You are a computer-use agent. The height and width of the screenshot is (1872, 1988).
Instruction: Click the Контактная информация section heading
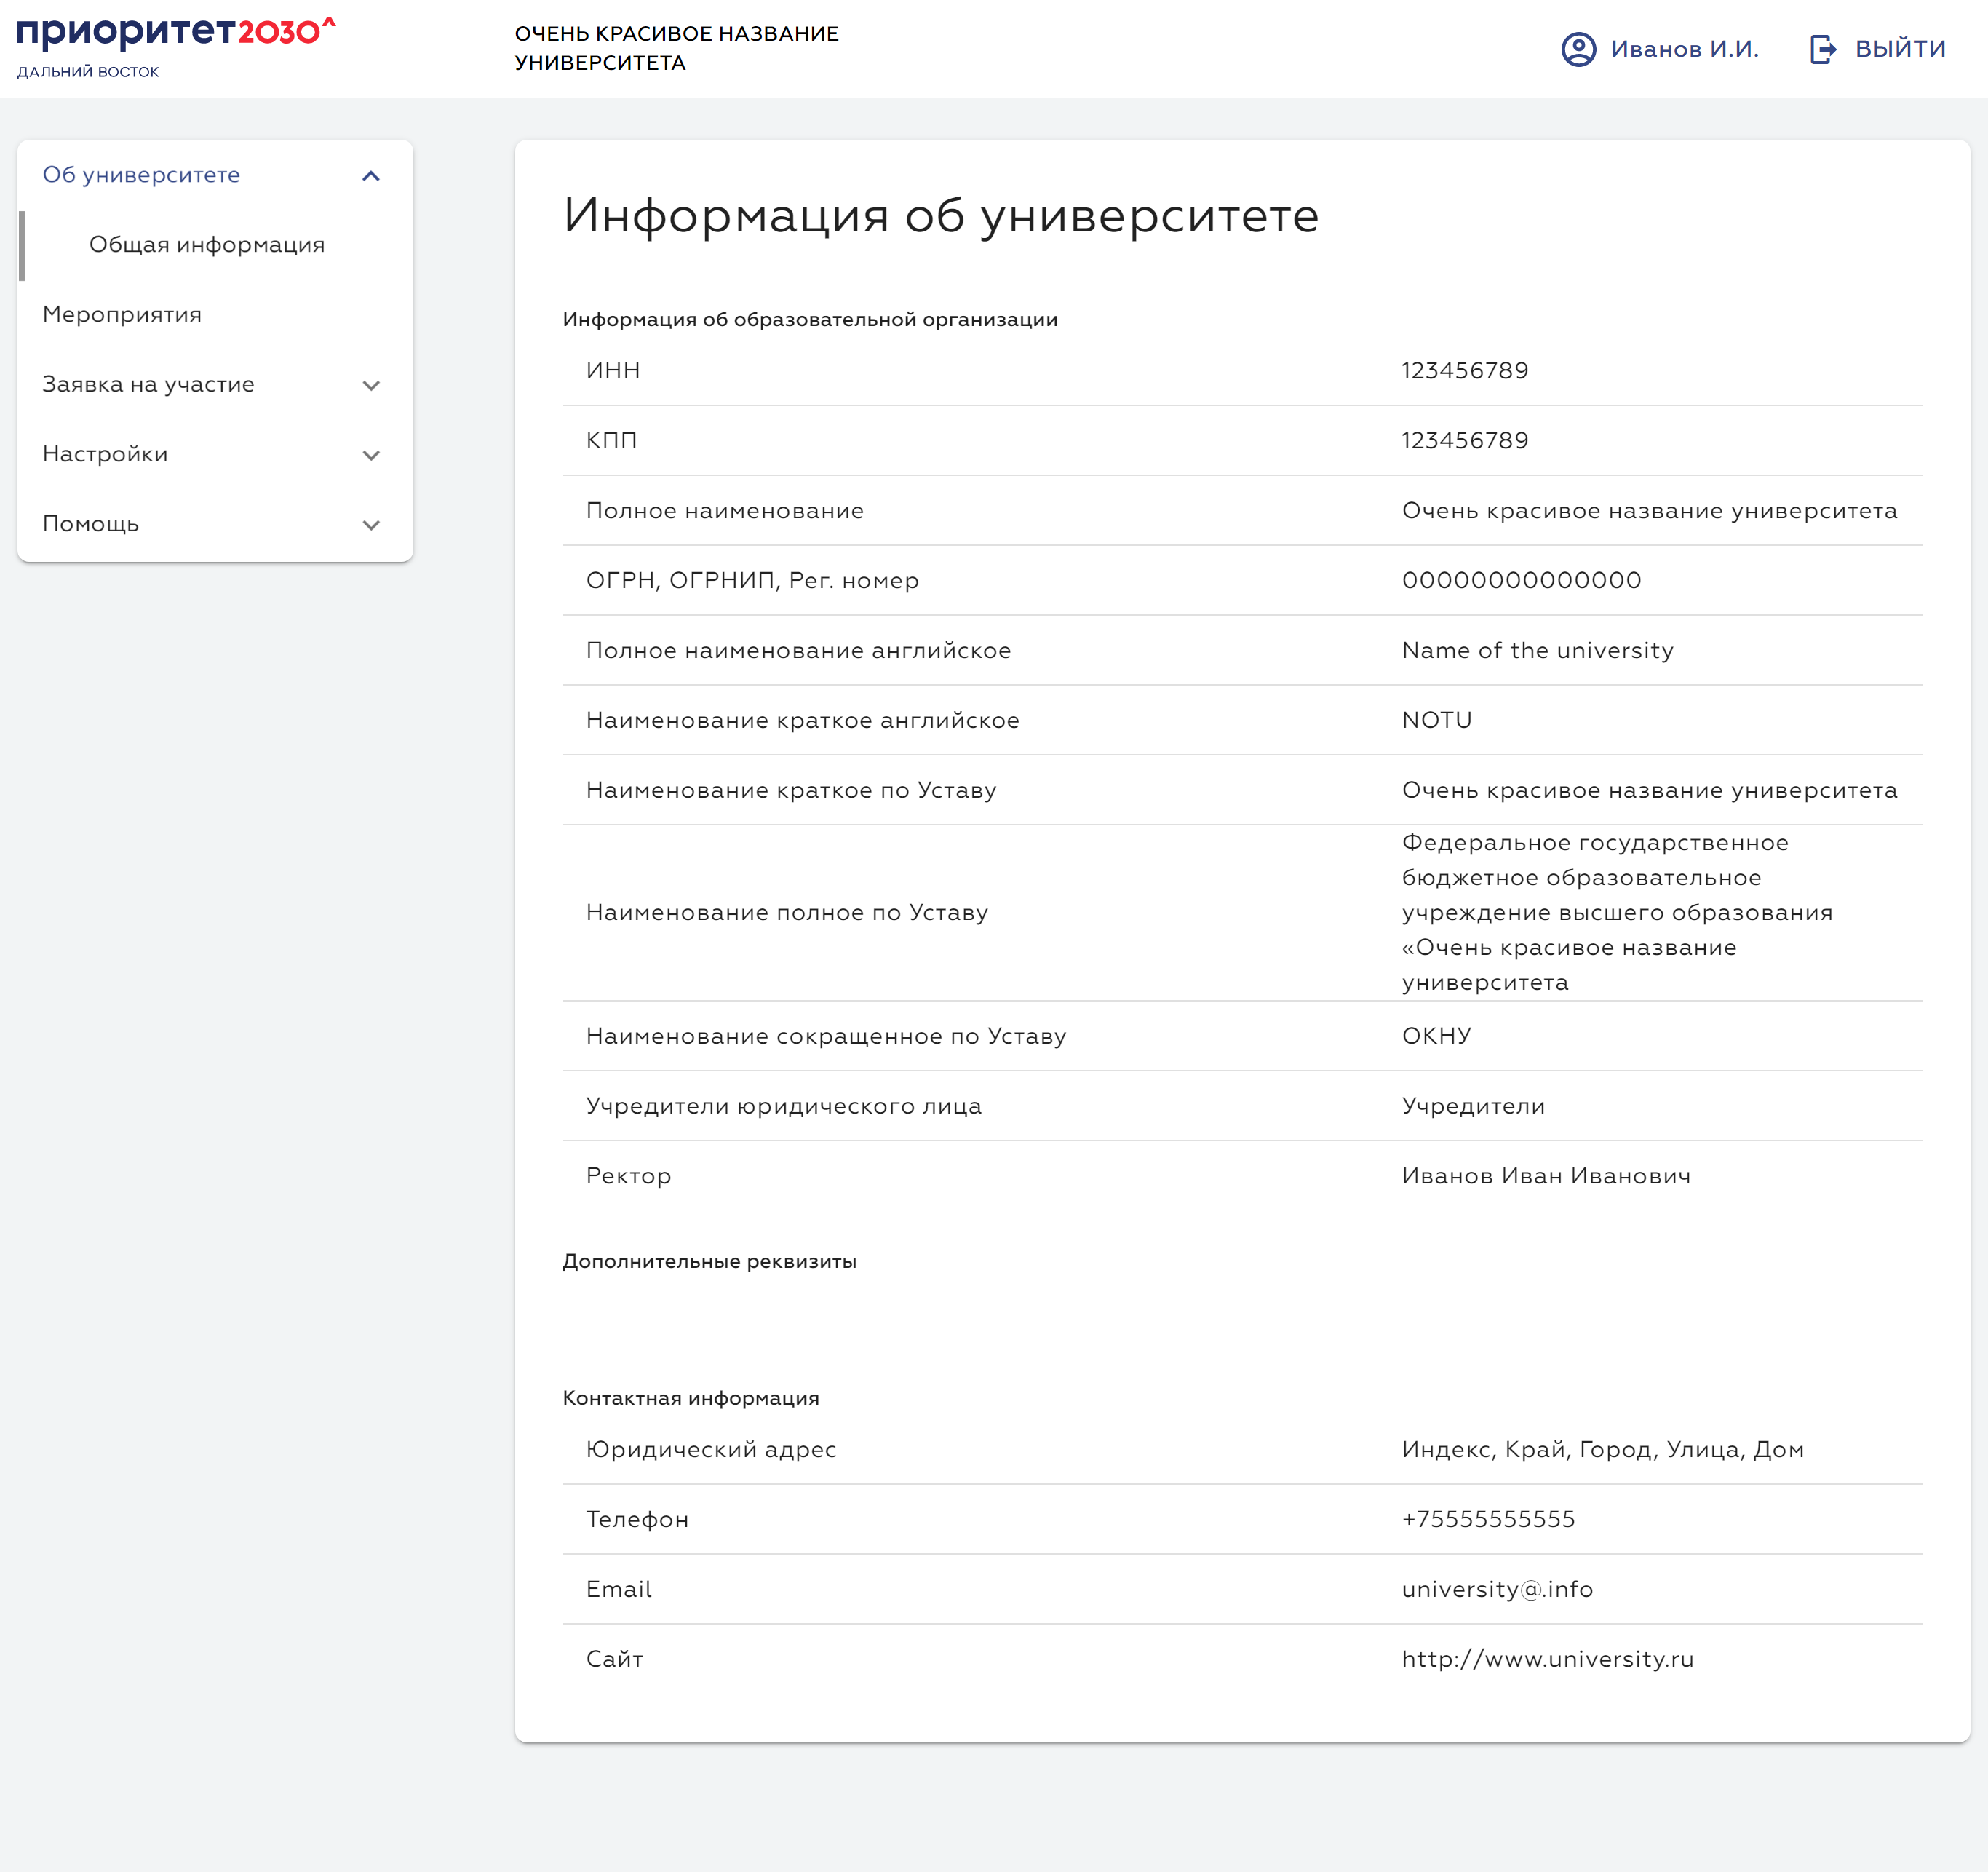[690, 1398]
